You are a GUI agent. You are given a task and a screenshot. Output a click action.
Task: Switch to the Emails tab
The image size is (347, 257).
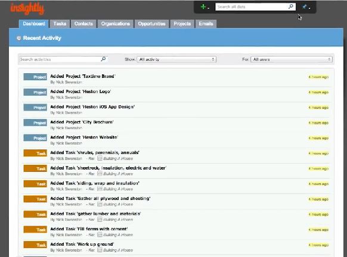pos(206,24)
